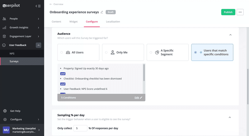The width and height of the screenshot is (249, 136).
Task: Click 'User Feedback: NPS Score undefined 6'
Action: point(85,89)
